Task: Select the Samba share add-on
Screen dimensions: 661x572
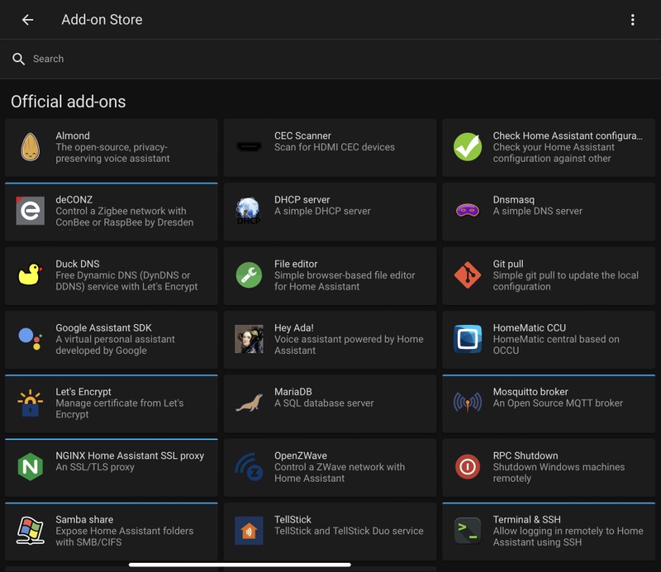Action: click(112, 531)
